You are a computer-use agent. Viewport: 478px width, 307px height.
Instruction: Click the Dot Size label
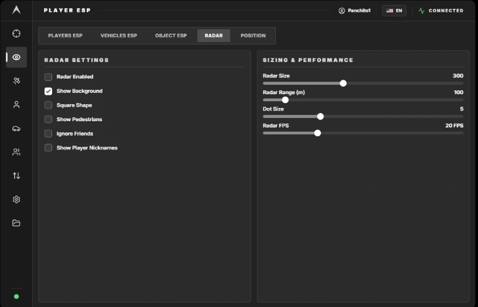[273, 109]
